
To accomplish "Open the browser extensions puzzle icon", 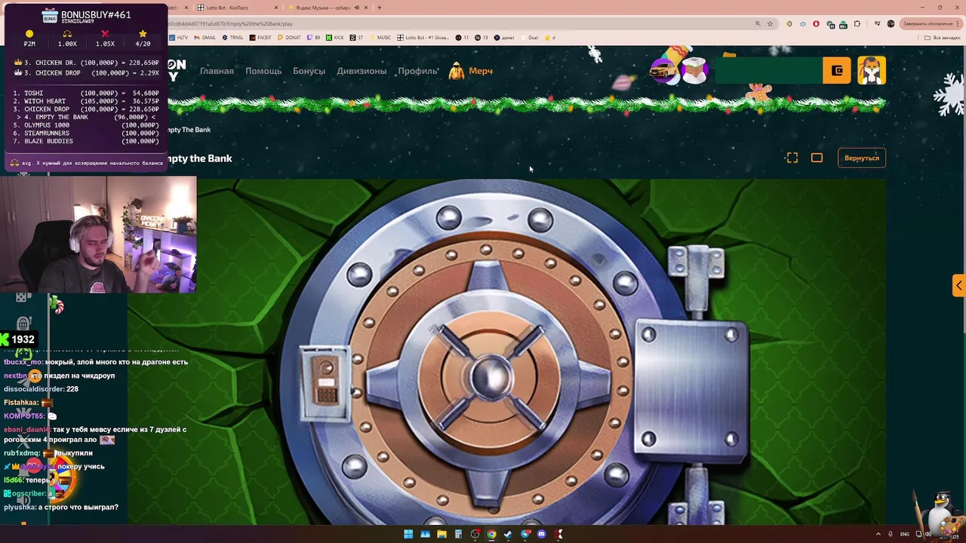I will point(857,23).
